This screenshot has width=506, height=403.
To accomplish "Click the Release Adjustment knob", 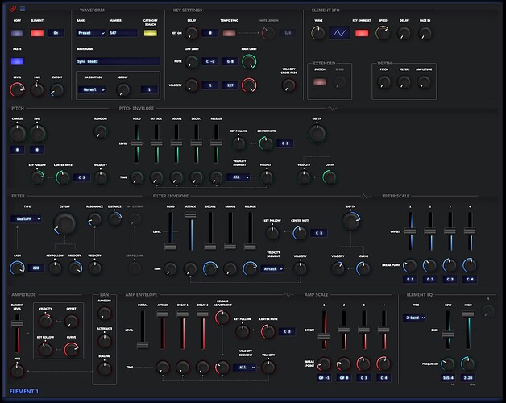I will pyautogui.click(x=222, y=318).
